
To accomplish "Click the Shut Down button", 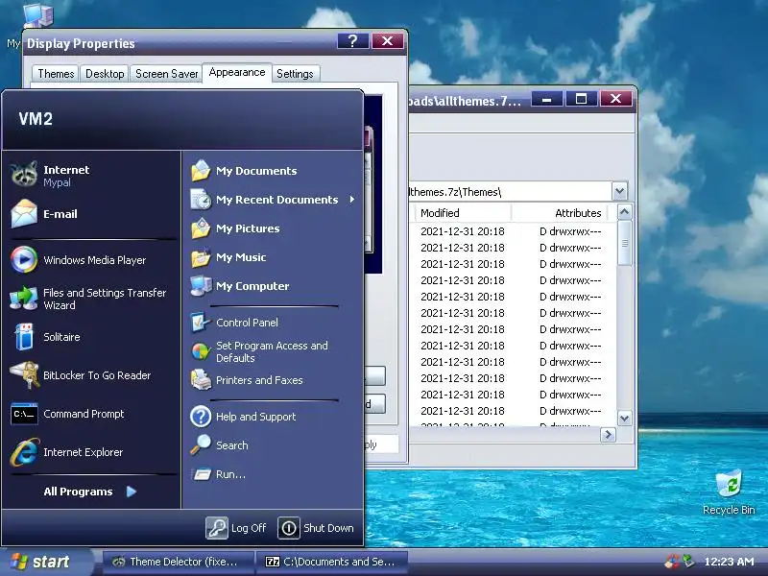I will point(316,528).
